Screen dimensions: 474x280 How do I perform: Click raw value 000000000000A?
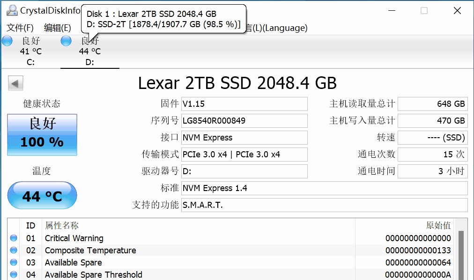click(418, 275)
